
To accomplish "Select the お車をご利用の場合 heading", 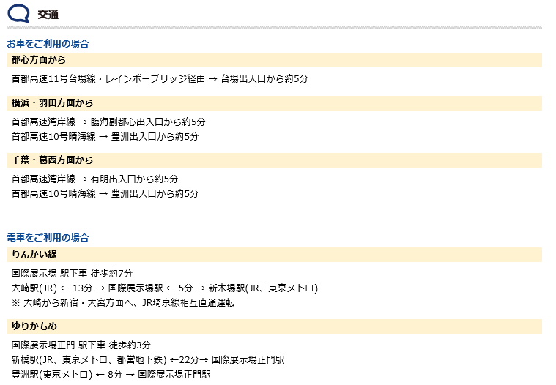I will point(48,44).
